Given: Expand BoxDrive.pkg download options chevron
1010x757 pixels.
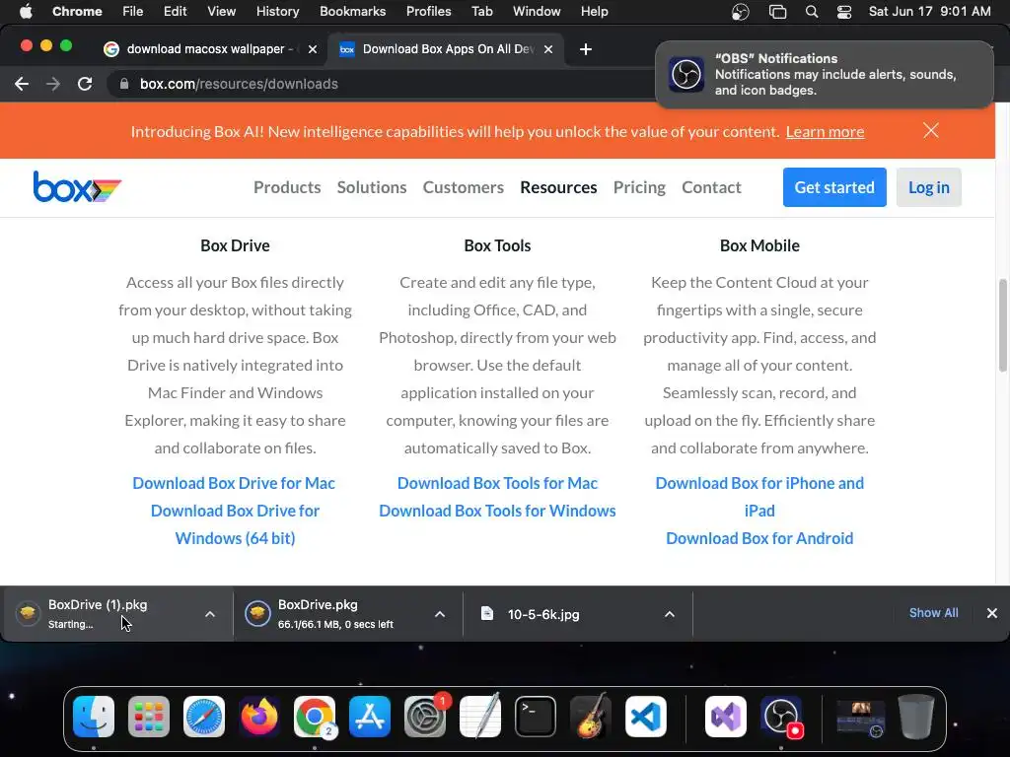Looking at the screenshot, I should click(440, 614).
